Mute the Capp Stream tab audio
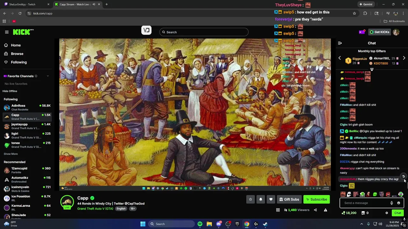Image resolution: width=408 pixels, height=229 pixels. click(x=94, y=4)
